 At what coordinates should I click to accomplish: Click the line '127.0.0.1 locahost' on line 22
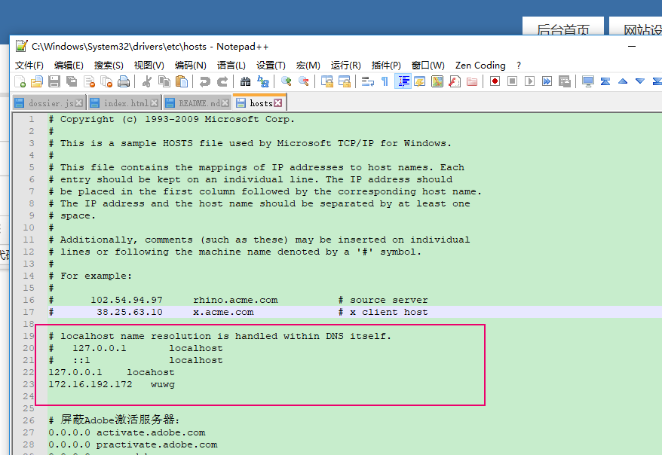click(111, 372)
